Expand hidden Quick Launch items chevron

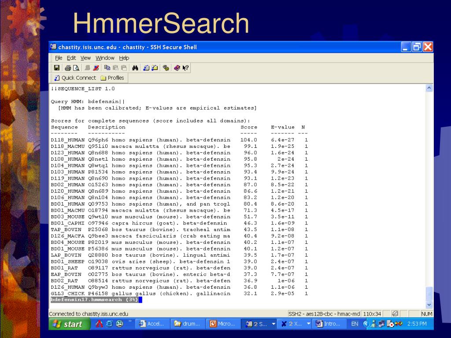click(130, 321)
